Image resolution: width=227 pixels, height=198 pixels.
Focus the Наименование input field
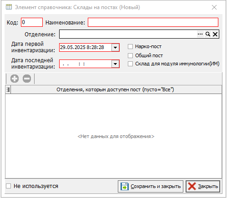point(153,22)
